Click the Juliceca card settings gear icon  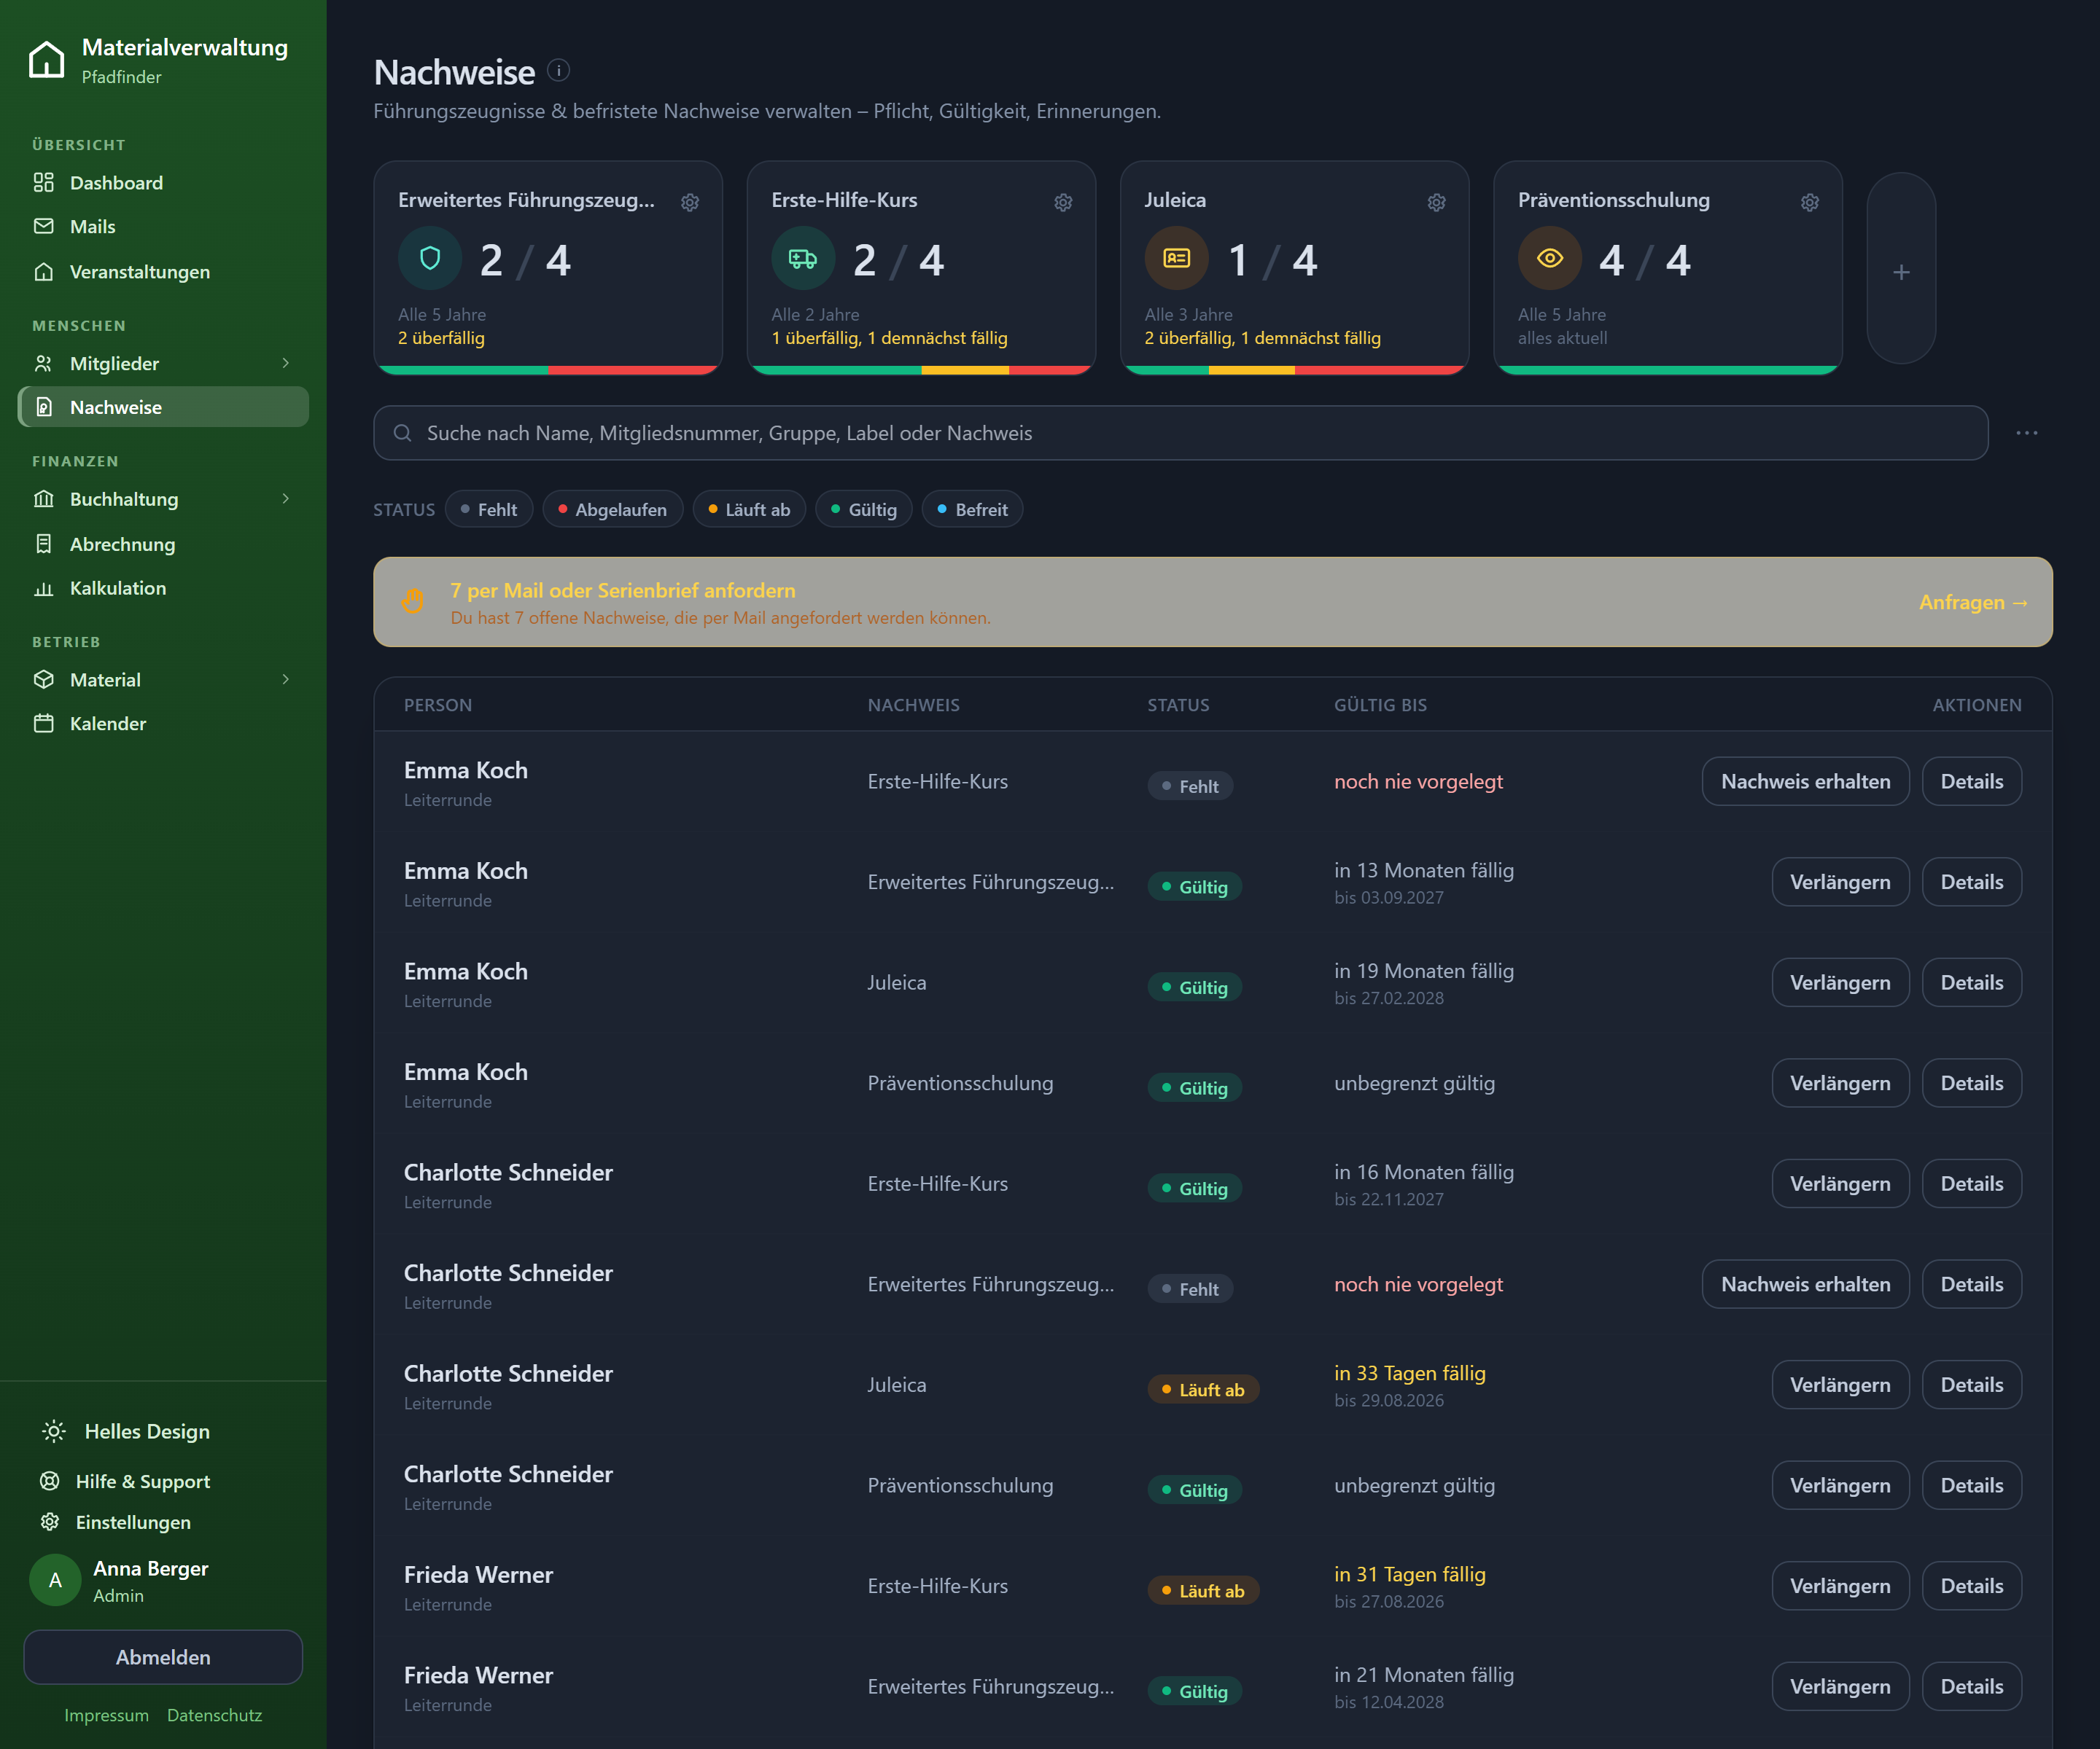[1436, 202]
